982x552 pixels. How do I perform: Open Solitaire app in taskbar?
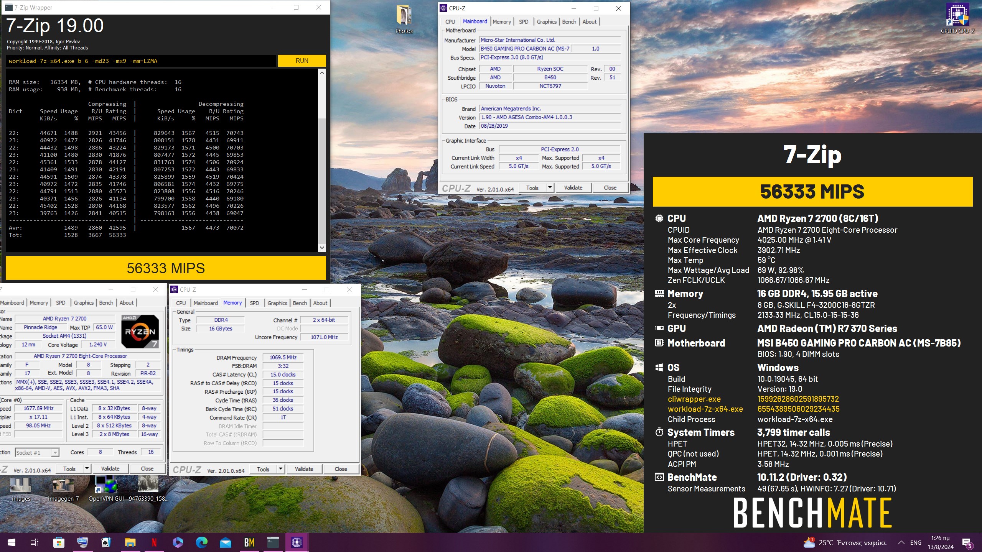tap(106, 542)
